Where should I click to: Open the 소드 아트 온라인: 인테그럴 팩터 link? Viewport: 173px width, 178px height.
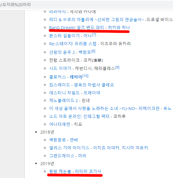click(x=79, y=117)
